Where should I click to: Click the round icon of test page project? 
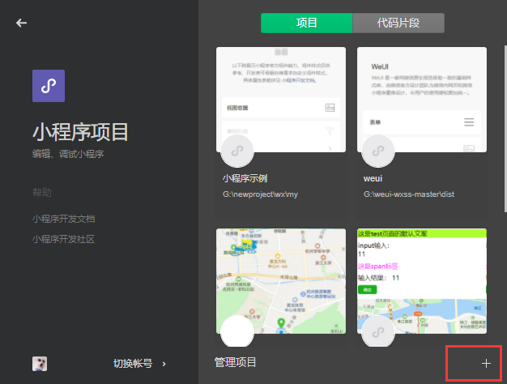[378, 332]
